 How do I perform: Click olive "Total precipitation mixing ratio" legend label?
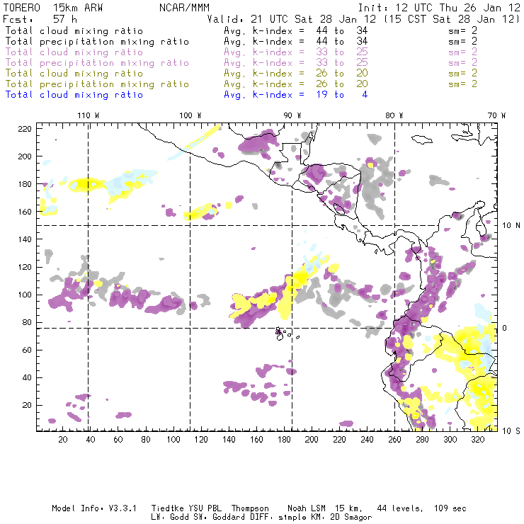click(97, 84)
